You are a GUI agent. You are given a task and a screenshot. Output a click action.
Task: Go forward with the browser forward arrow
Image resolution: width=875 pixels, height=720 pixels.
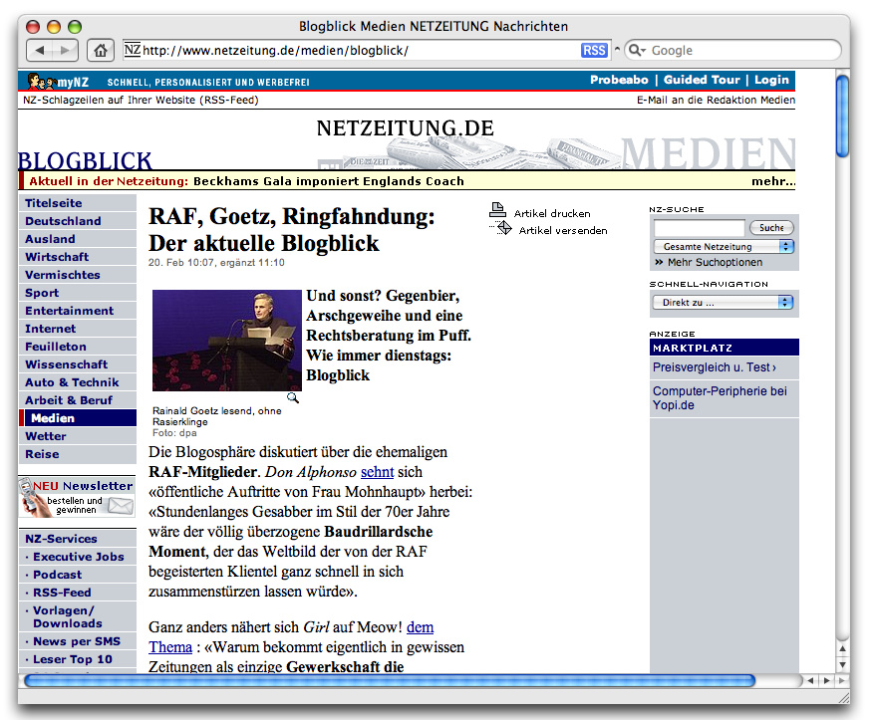click(66, 50)
